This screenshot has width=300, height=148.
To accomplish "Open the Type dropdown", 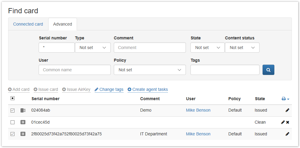I will [93, 48].
